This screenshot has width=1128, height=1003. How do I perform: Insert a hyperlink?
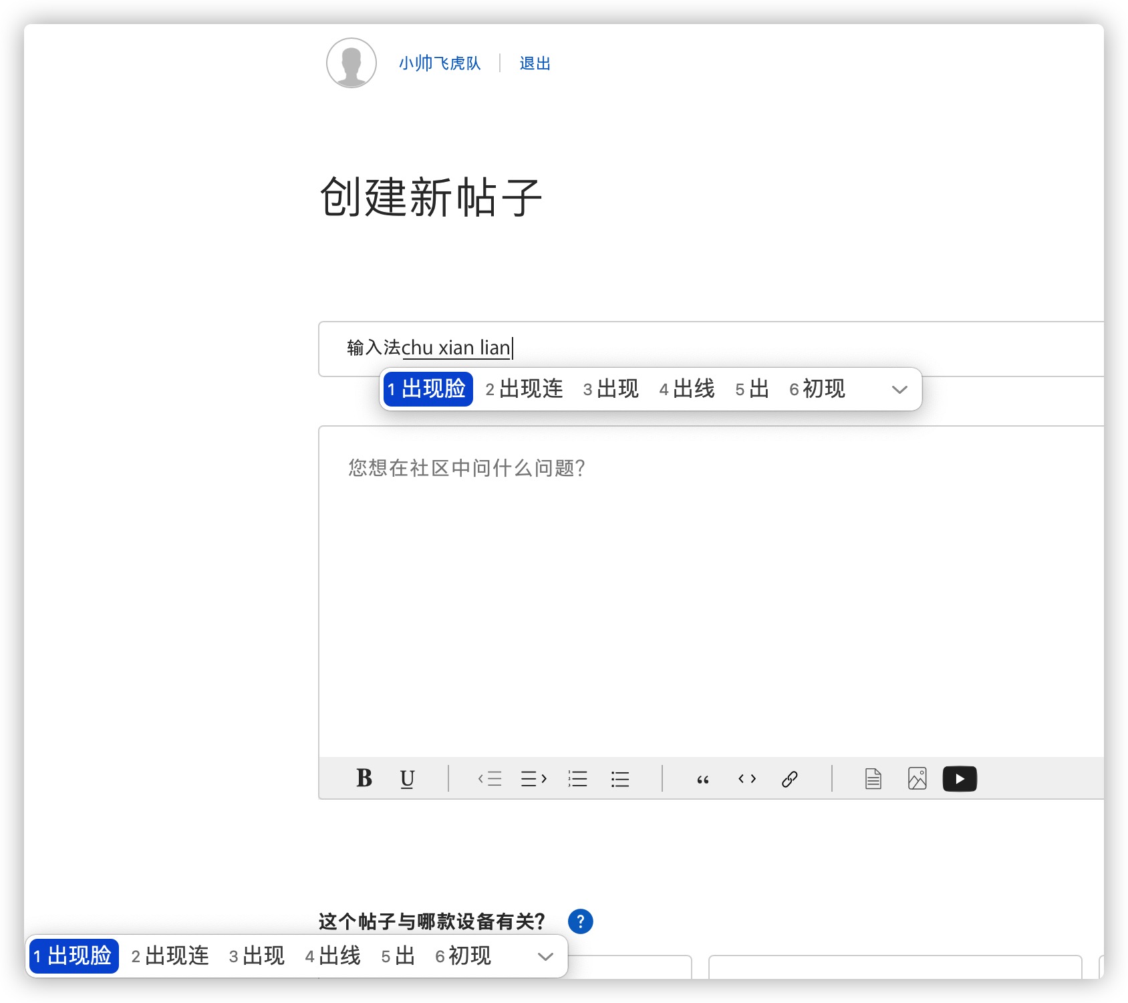pyautogui.click(x=789, y=778)
